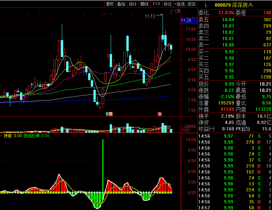Select the 14:56 trade with volume 219
Image resolution: width=272 pixels, height=210 pixels.
click(235, 166)
